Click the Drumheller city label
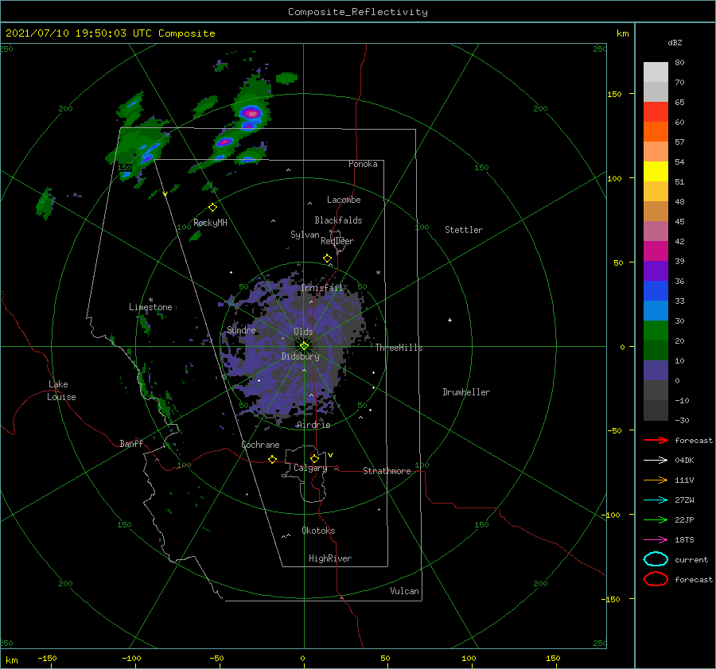The image size is (716, 669). (466, 392)
